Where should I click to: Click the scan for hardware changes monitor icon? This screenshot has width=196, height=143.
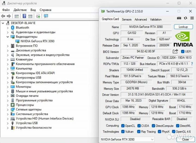click(46, 16)
